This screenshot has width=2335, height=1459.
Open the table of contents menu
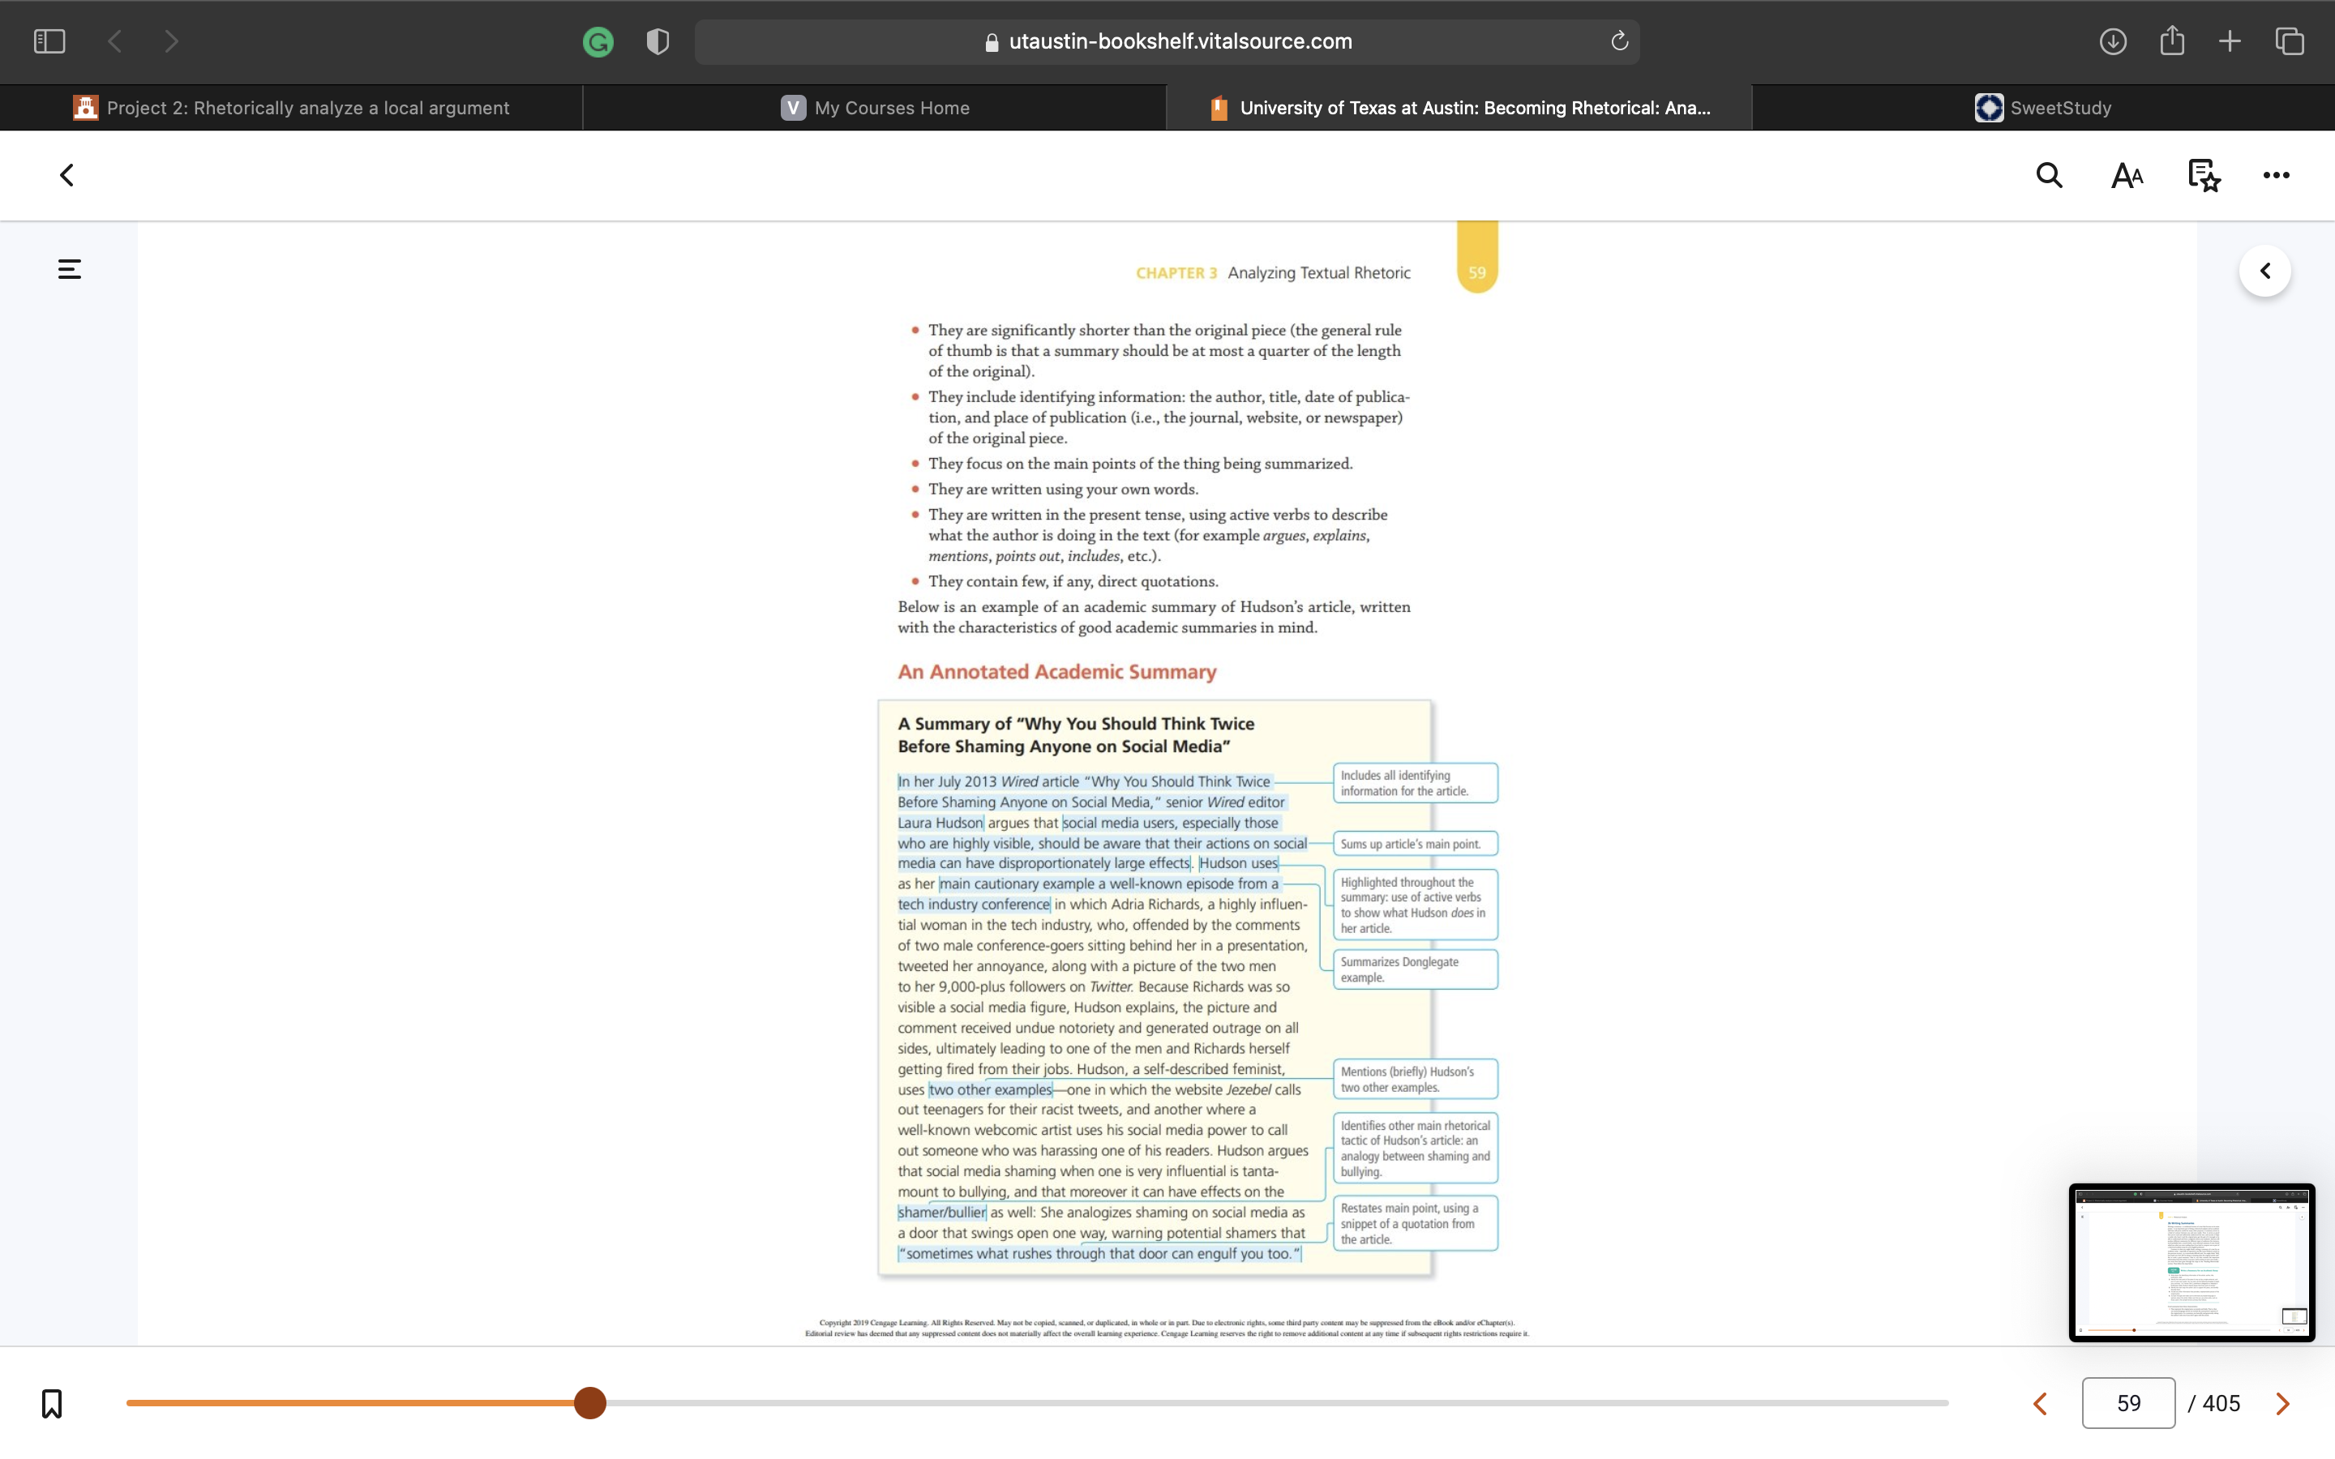point(70,269)
